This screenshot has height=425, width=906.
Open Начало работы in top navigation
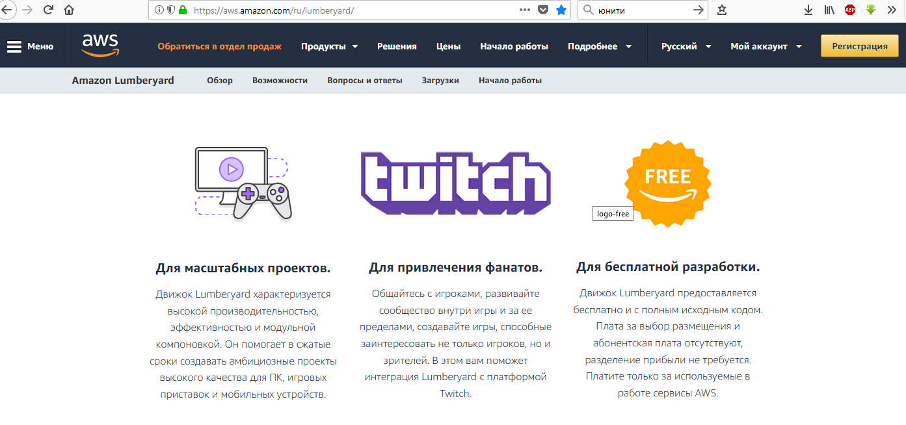click(514, 46)
